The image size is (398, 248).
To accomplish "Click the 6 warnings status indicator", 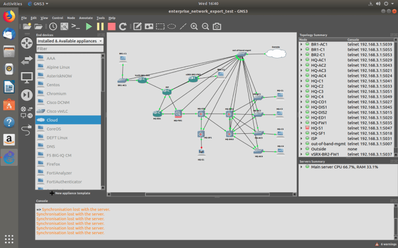I will [386, 244].
